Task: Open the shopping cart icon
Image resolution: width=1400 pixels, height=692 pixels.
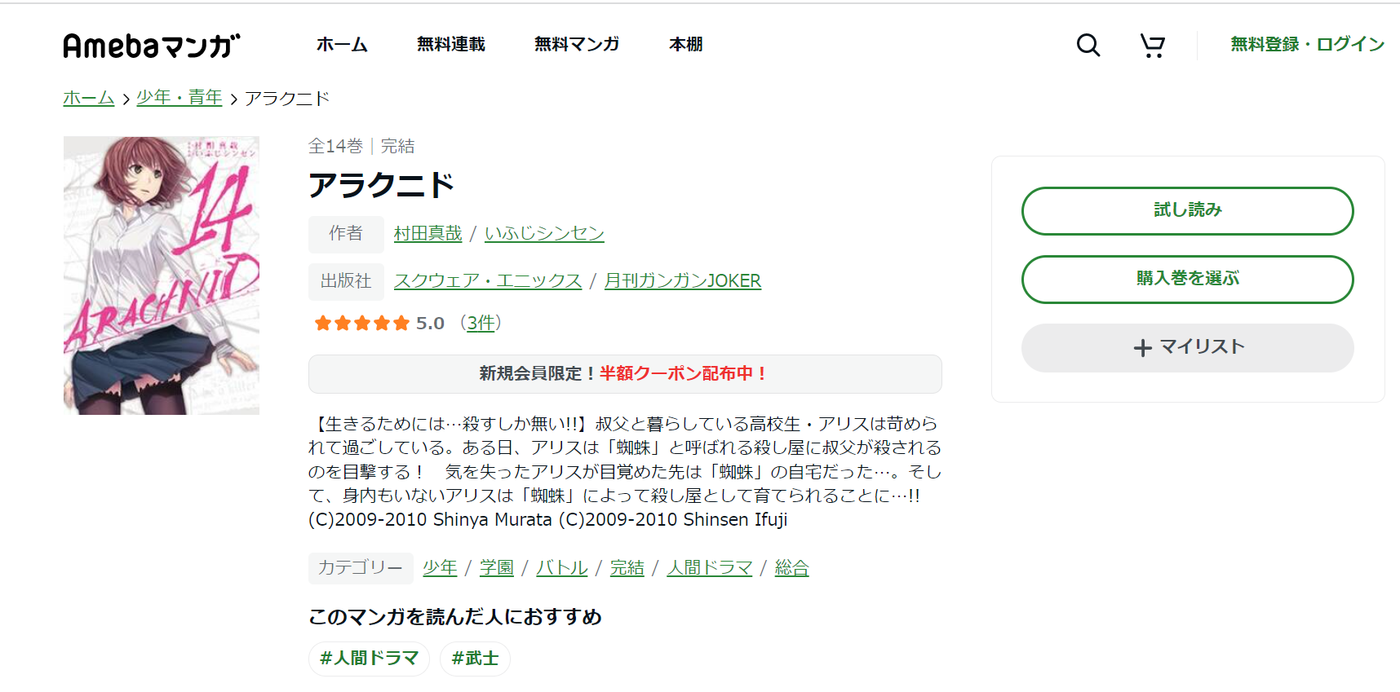Action: tap(1152, 45)
